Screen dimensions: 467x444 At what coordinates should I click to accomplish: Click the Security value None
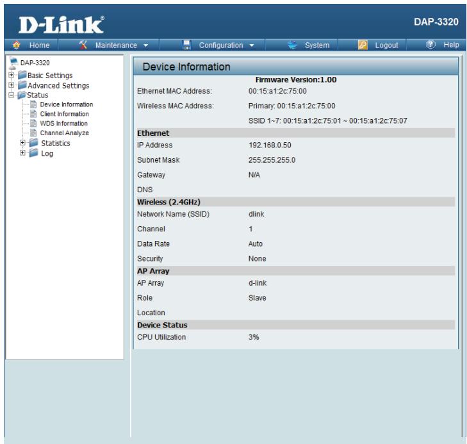[x=258, y=259]
